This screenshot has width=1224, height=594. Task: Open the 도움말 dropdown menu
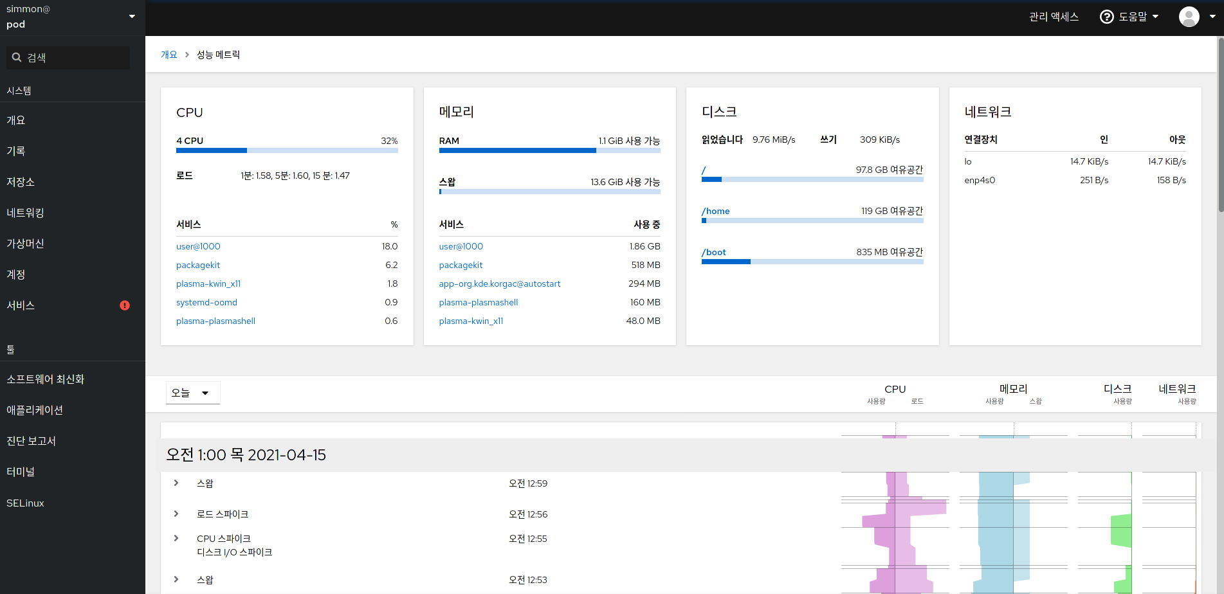tap(1130, 17)
